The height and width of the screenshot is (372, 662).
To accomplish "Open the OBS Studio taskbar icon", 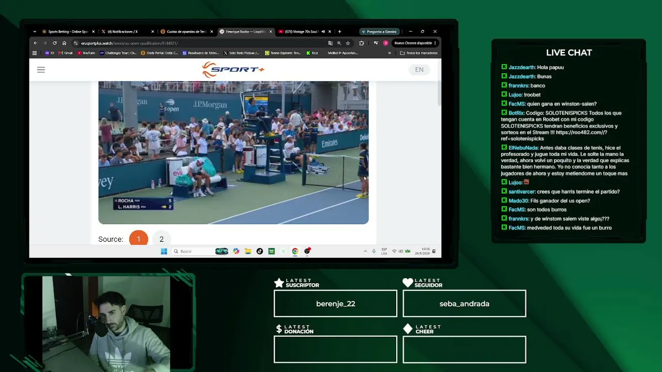I will [x=307, y=251].
